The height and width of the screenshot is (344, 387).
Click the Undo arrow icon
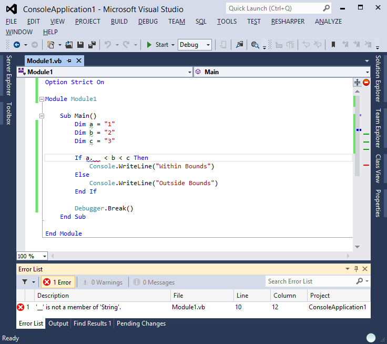pyautogui.click(x=108, y=45)
